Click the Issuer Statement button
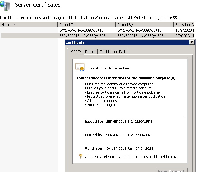Viewport: 197px width, 172px height. pyautogui.click(x=171, y=170)
